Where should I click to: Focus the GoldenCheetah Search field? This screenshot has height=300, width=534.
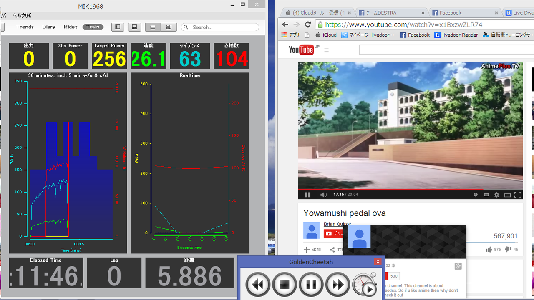[x=220, y=27]
